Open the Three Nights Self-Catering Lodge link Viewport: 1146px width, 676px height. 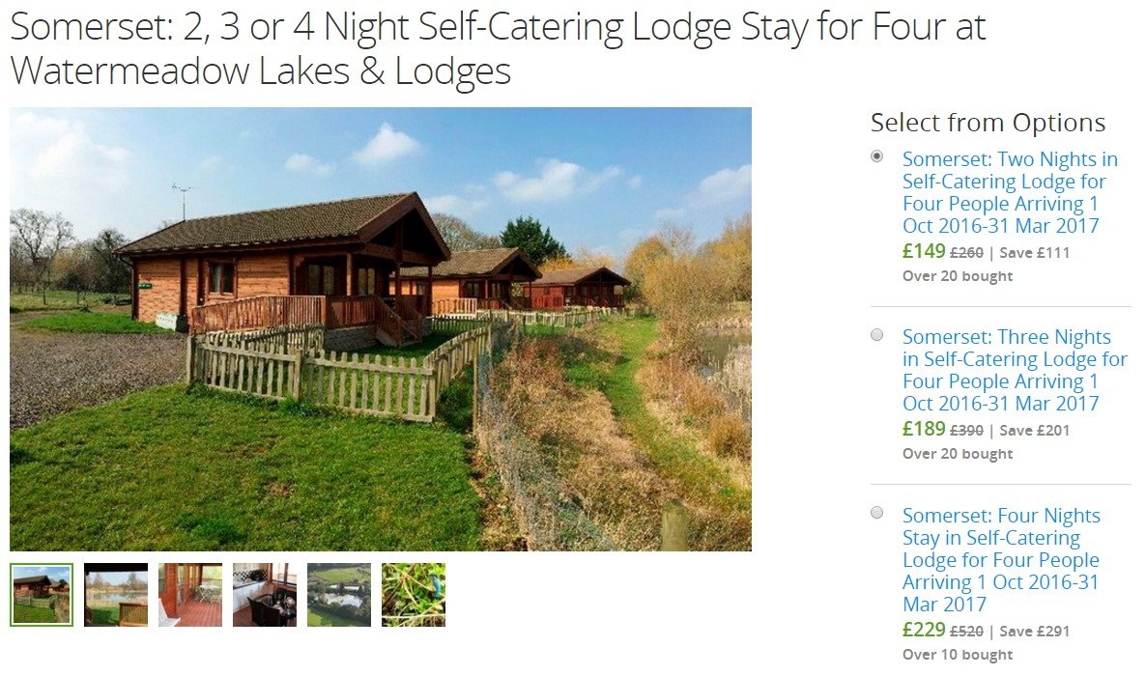(x=1015, y=370)
